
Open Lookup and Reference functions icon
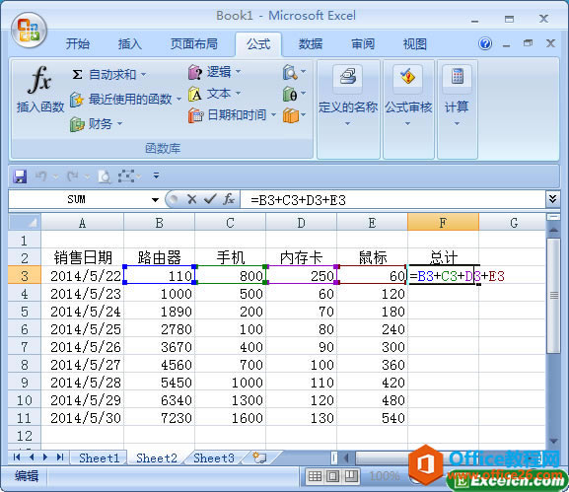[290, 72]
